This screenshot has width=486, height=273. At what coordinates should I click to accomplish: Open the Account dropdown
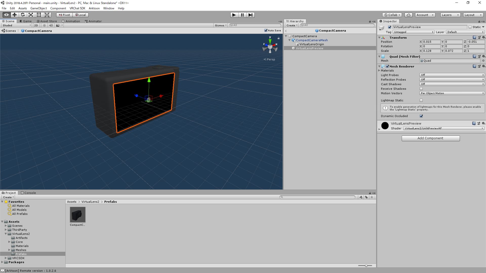[425, 15]
